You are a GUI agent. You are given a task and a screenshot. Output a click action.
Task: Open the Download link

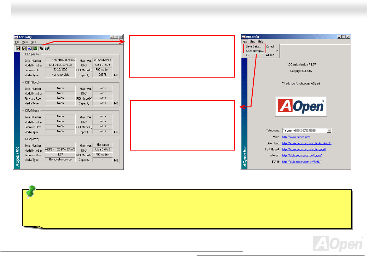coord(307,143)
